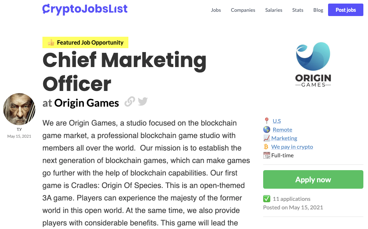Click the globe icon beside Remote
Viewport: 368px width, 229px height.
point(267,129)
